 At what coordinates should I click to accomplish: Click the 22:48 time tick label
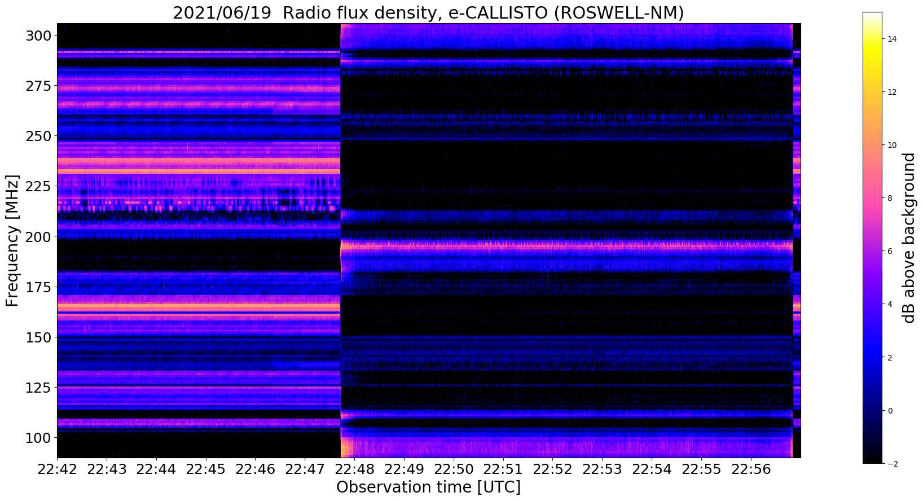coord(354,470)
